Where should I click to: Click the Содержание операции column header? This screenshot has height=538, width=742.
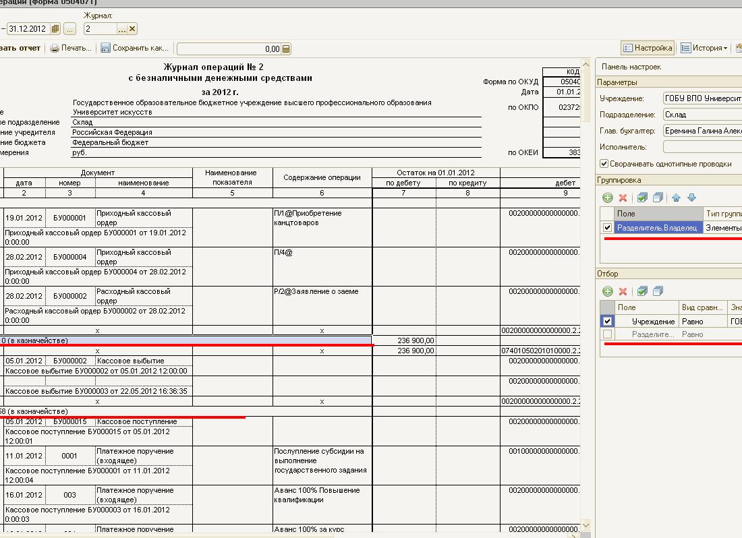322,177
